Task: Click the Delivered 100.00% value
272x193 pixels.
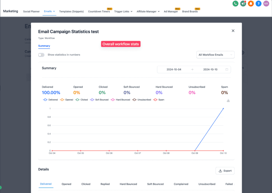Action: click(x=51, y=93)
